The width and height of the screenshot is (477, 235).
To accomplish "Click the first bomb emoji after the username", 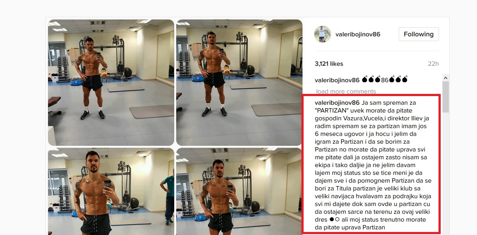I will (x=365, y=80).
